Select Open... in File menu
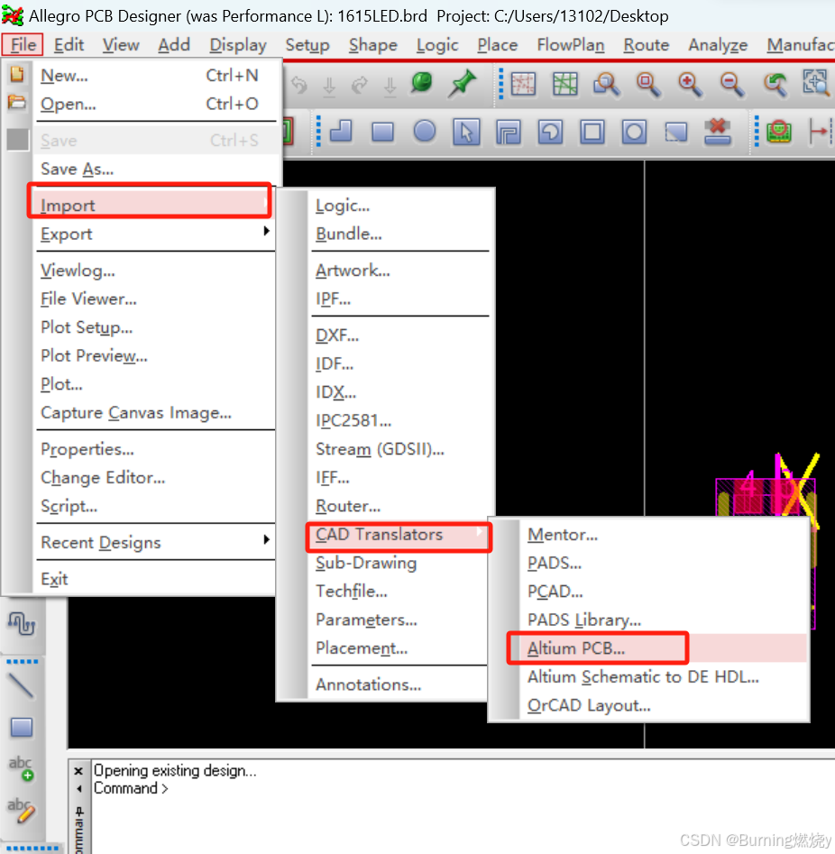Screen dimensions: 835x854 (155, 104)
